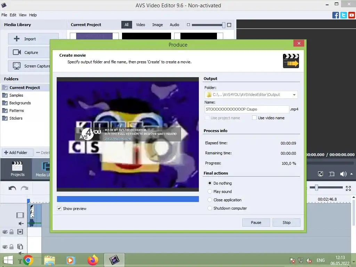Click the preview volume speaker icon

343,174
